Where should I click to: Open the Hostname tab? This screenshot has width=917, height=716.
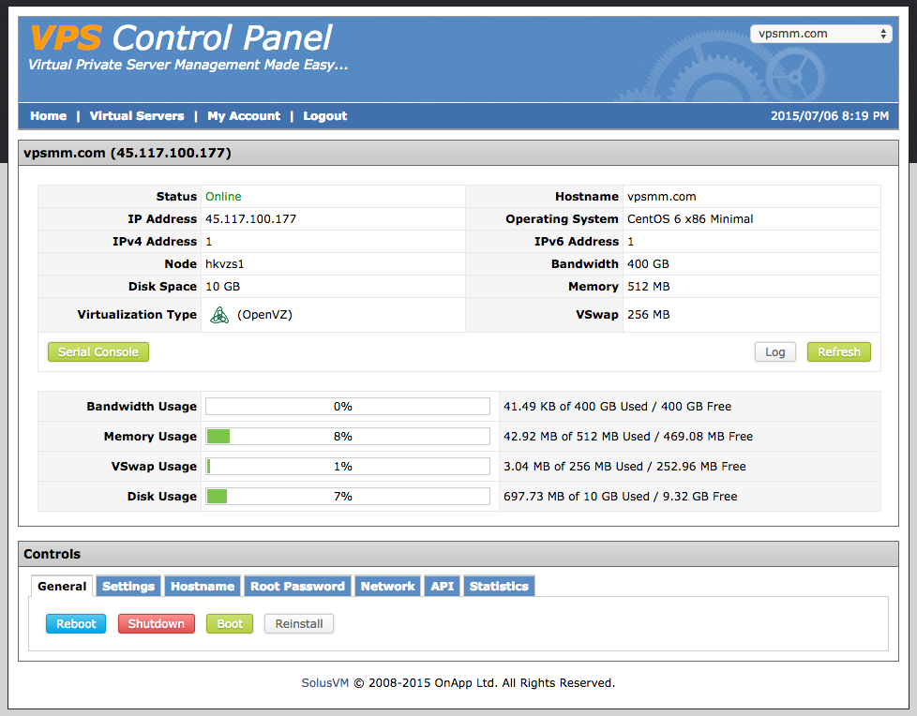point(203,587)
